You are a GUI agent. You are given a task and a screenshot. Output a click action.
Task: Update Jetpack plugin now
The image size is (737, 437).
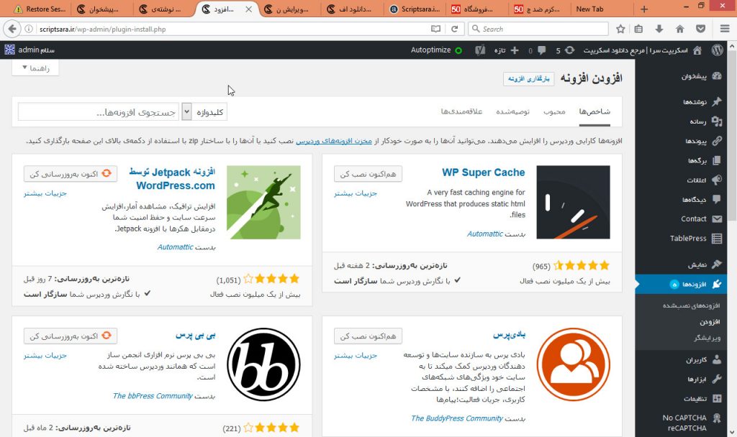pyautogui.click(x=71, y=174)
